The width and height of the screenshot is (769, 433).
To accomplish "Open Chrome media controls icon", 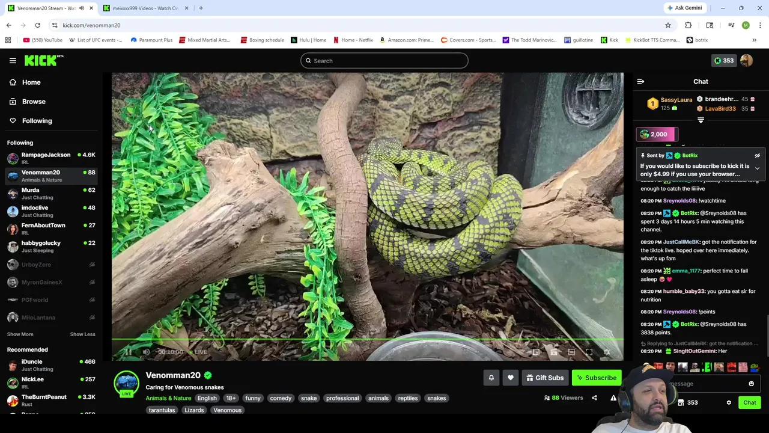I will pos(731,25).
